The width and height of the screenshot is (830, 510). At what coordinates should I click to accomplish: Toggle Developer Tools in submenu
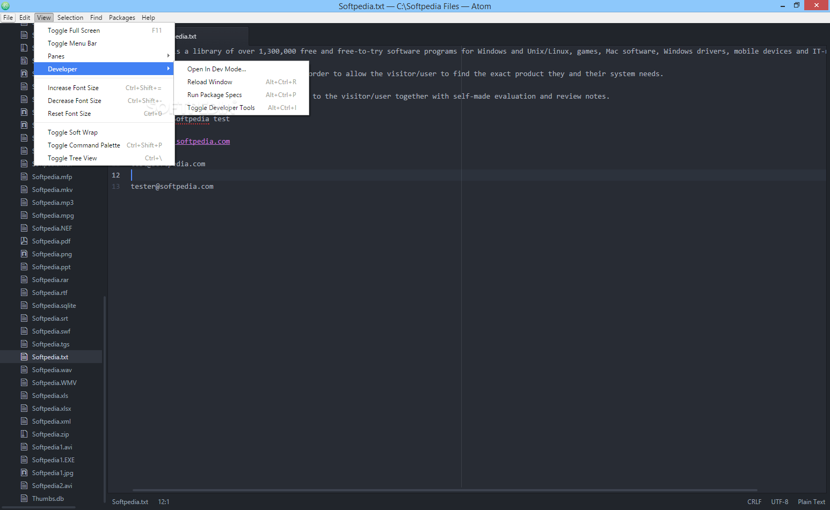(x=242, y=108)
